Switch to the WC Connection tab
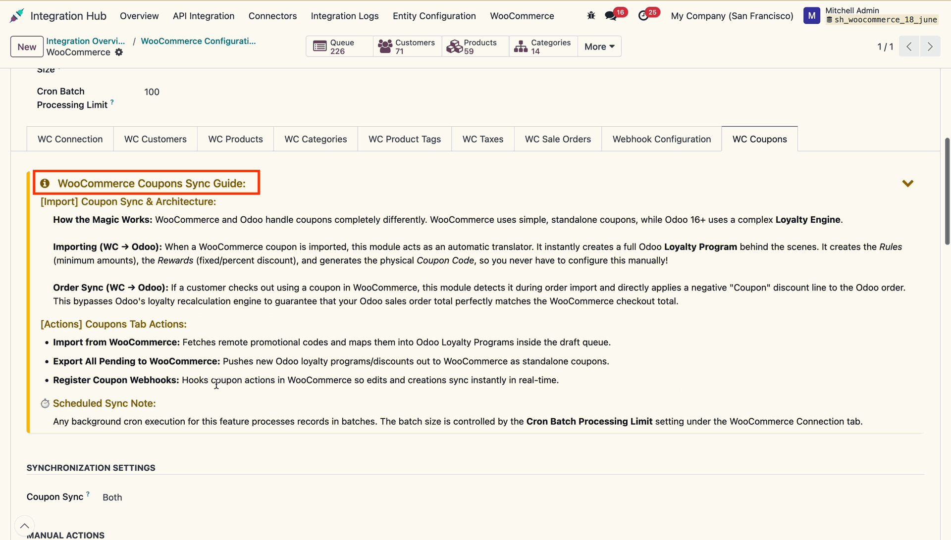This screenshot has width=951, height=540. point(70,139)
